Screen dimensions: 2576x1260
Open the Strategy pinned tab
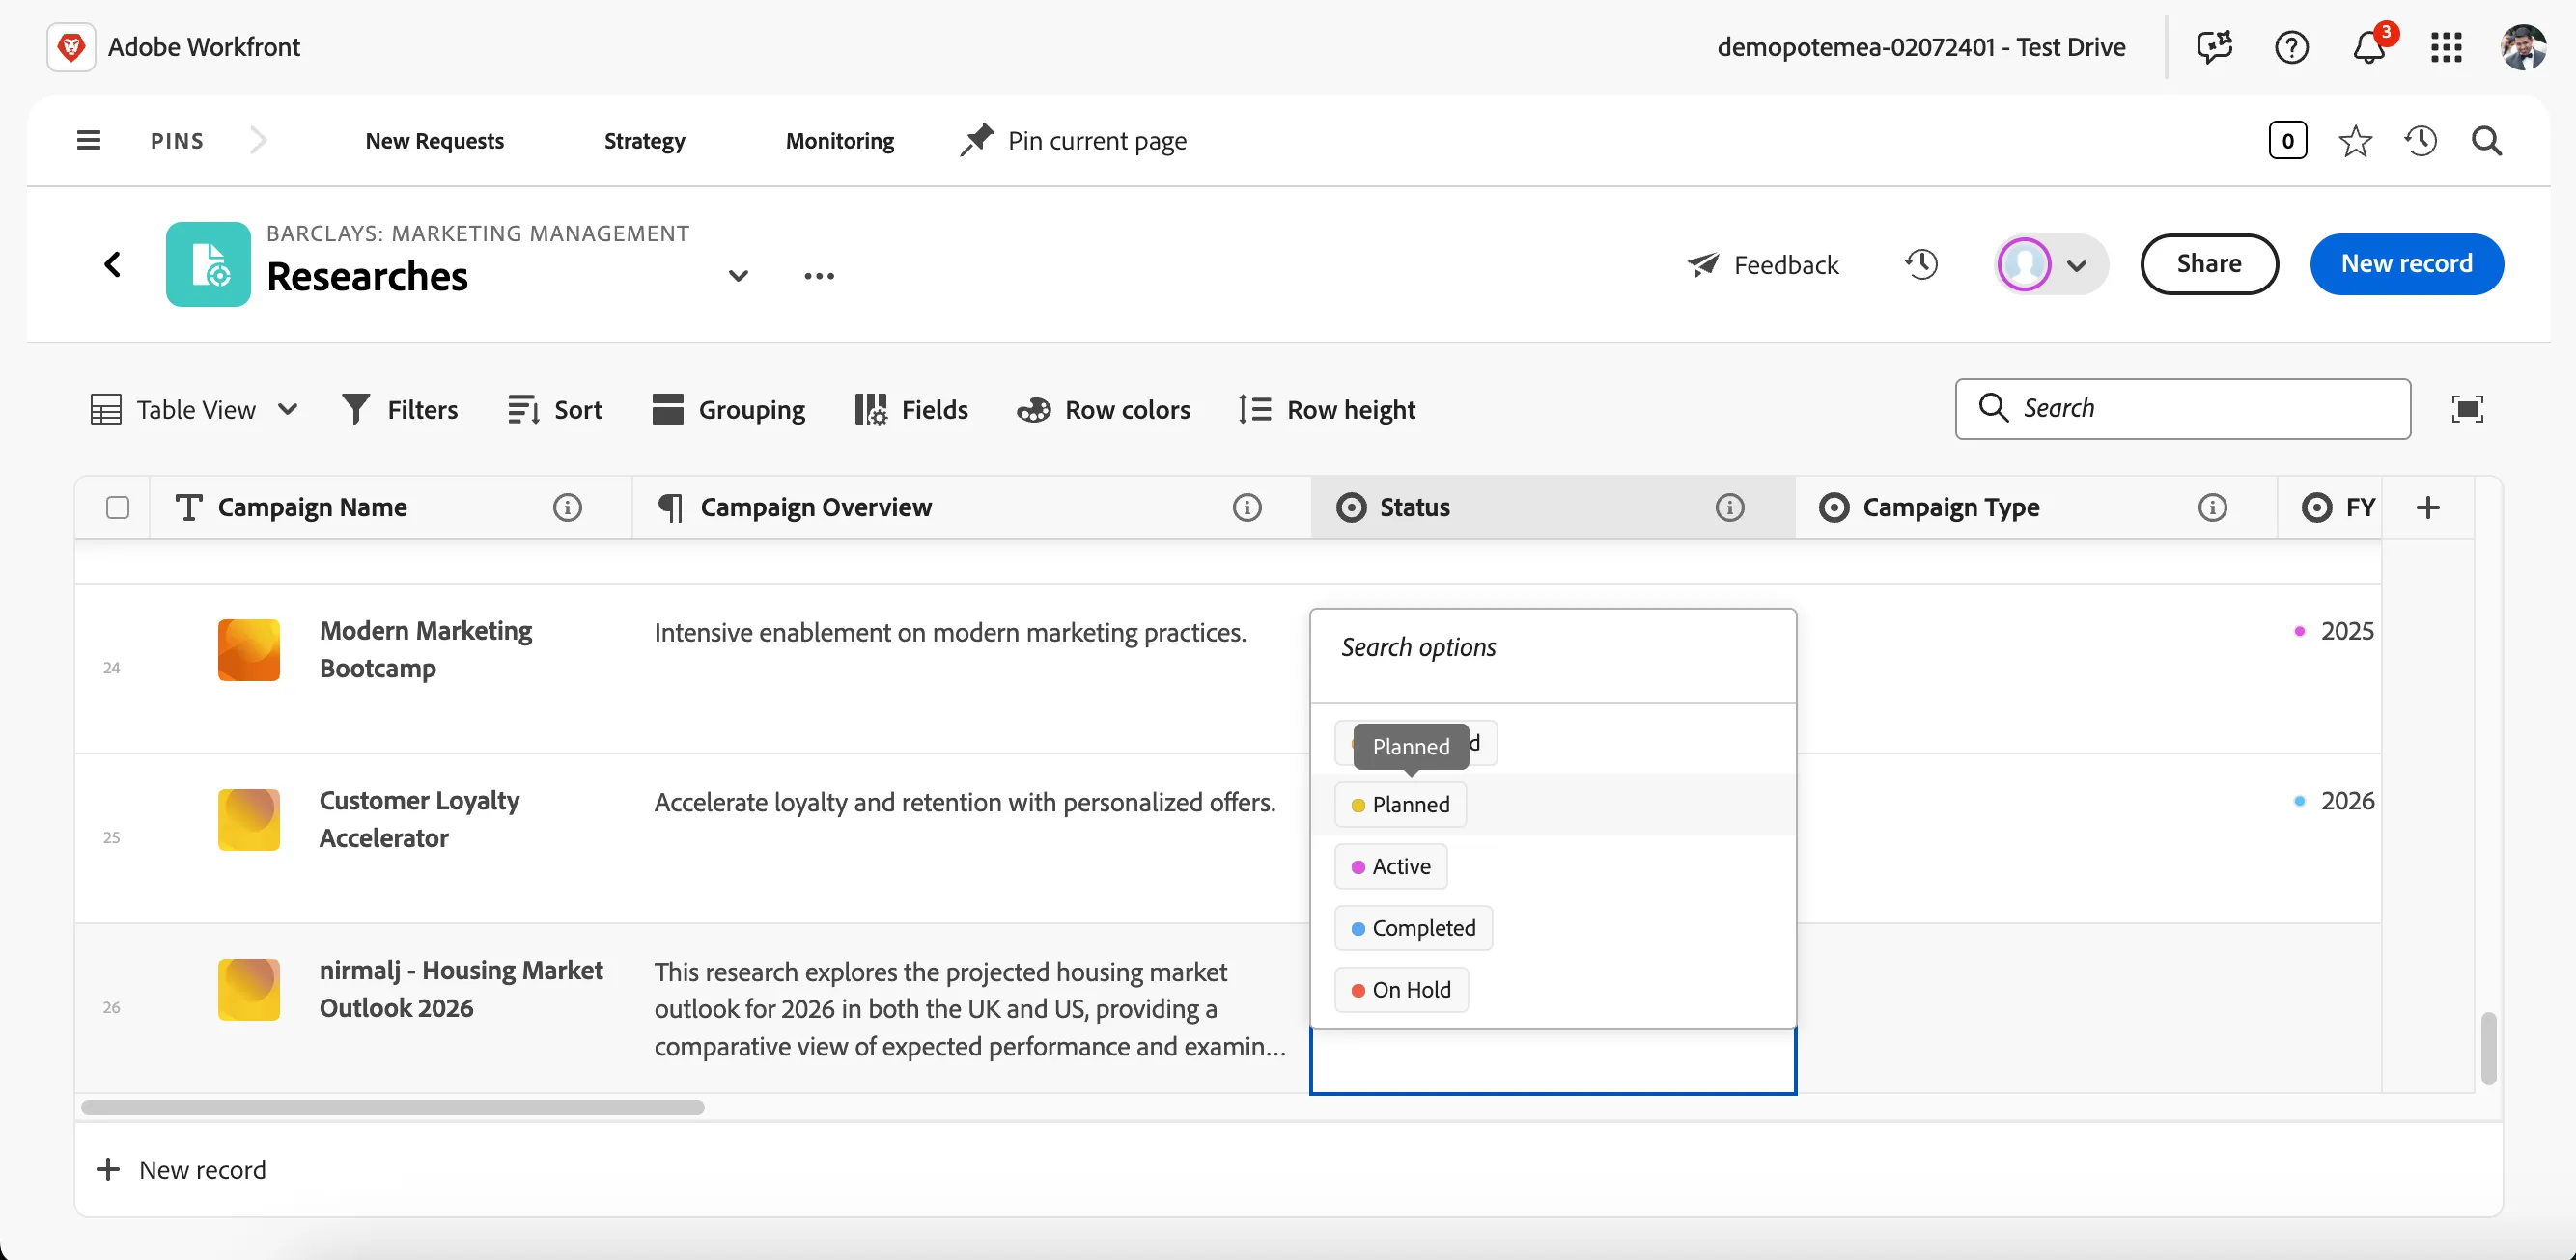(x=644, y=141)
